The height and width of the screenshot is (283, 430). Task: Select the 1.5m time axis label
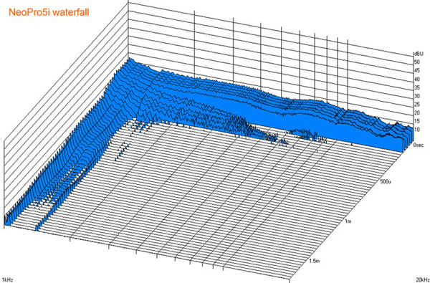(x=315, y=261)
